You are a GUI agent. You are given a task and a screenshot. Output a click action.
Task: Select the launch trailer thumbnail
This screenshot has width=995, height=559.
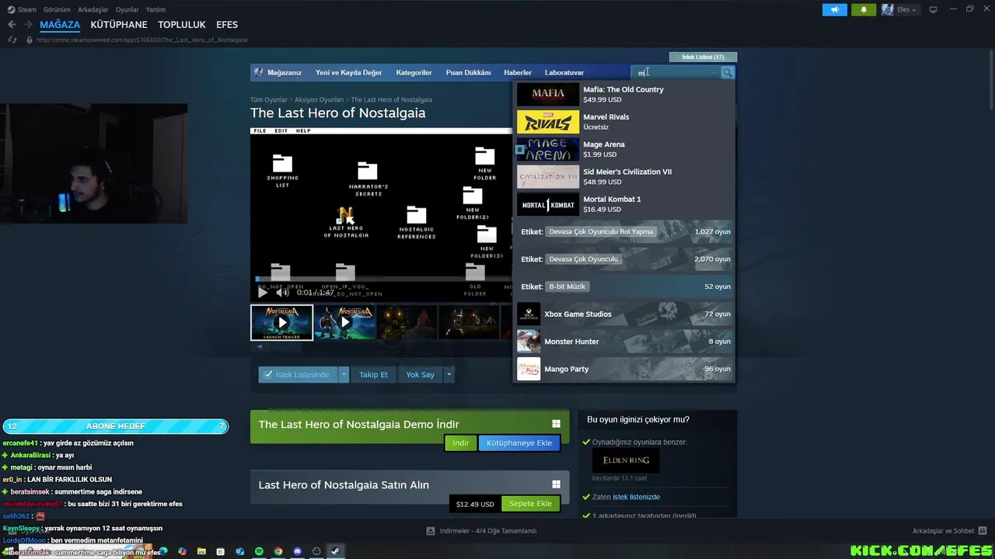tap(281, 322)
